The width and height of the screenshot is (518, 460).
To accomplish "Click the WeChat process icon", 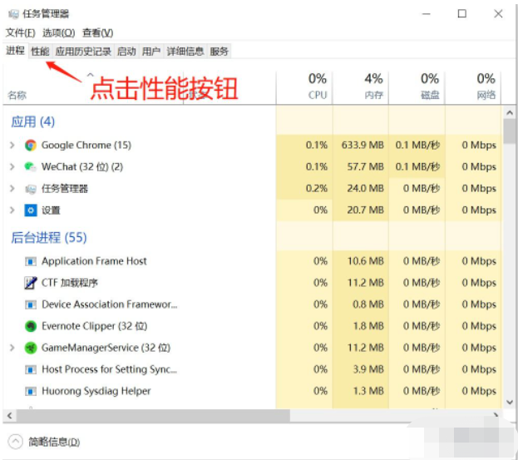I will click(31, 166).
